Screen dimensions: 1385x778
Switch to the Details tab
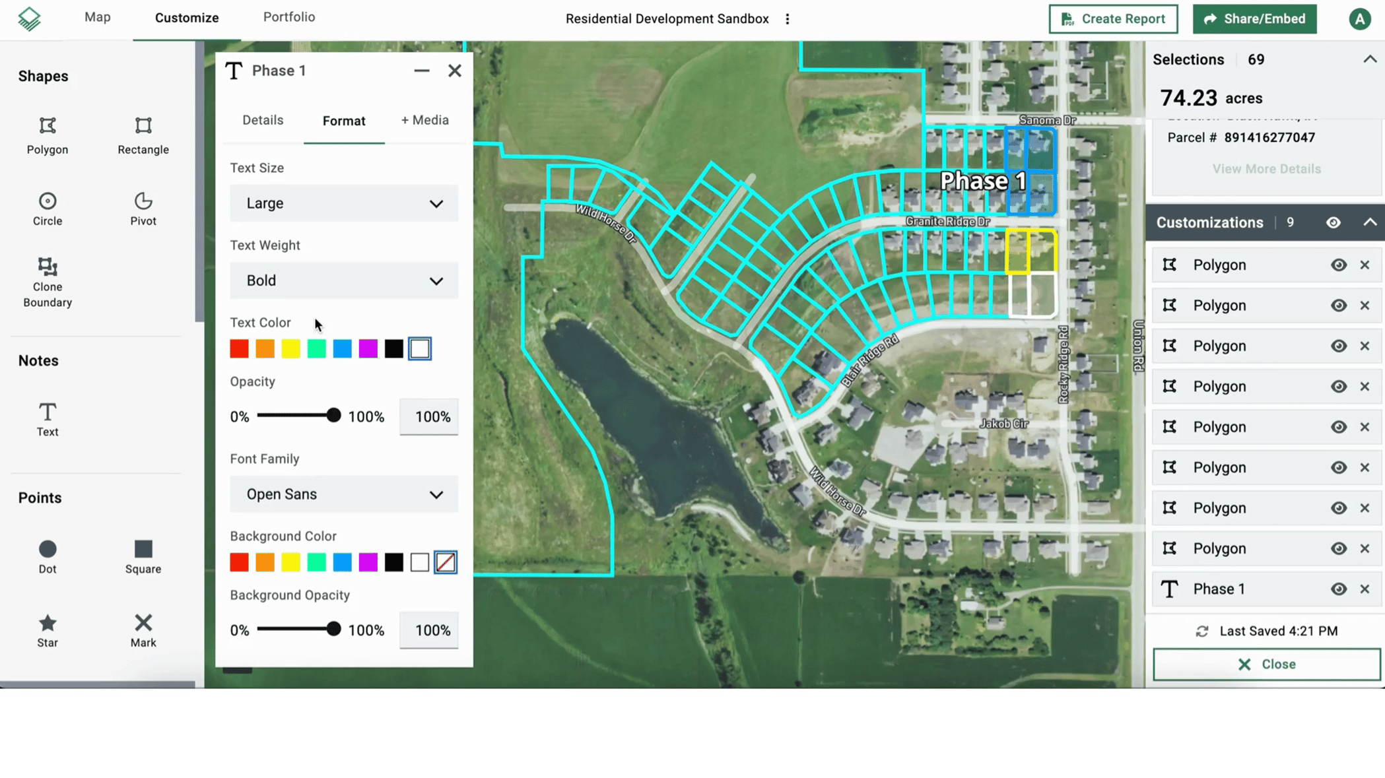tap(262, 120)
